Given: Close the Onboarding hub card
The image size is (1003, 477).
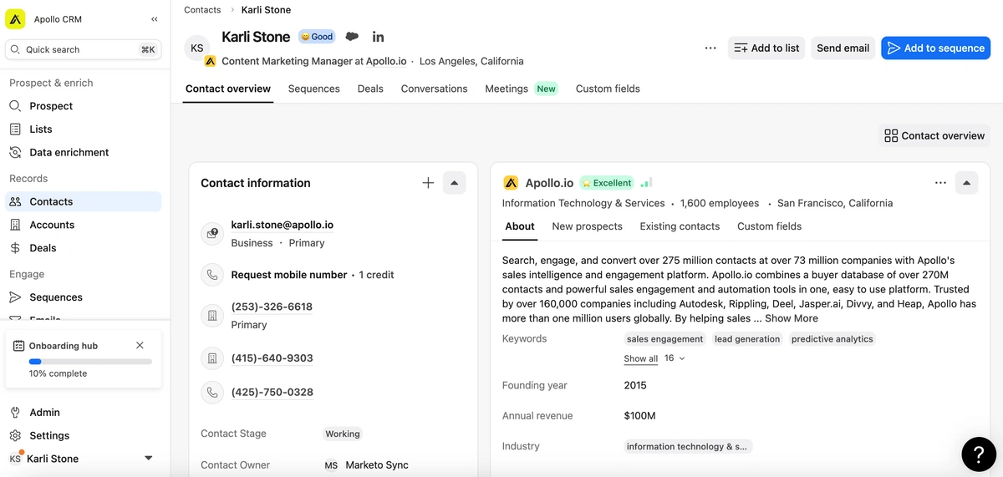Looking at the screenshot, I should [140, 345].
